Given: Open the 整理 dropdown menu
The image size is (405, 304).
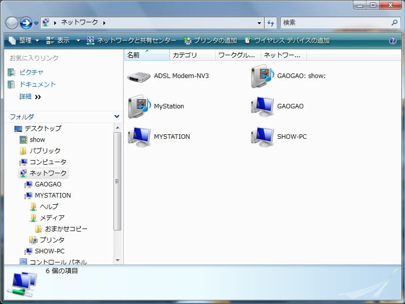Looking at the screenshot, I should point(24,41).
